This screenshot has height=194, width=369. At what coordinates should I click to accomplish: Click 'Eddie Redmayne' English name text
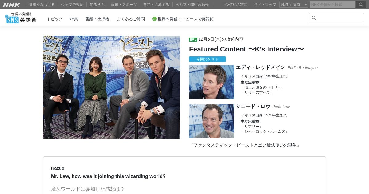point(303,68)
